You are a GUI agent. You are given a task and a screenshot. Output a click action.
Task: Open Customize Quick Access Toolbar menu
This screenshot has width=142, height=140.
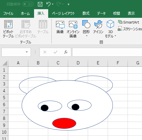68,4
